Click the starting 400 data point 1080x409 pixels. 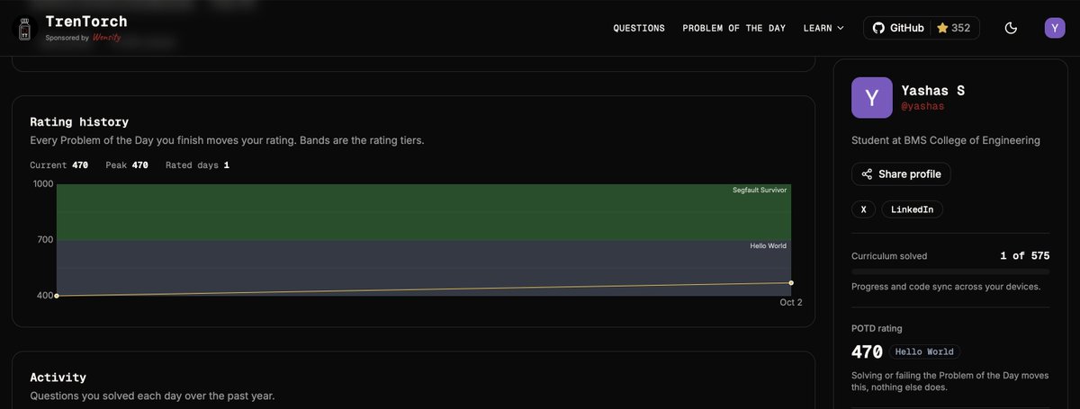coord(57,296)
